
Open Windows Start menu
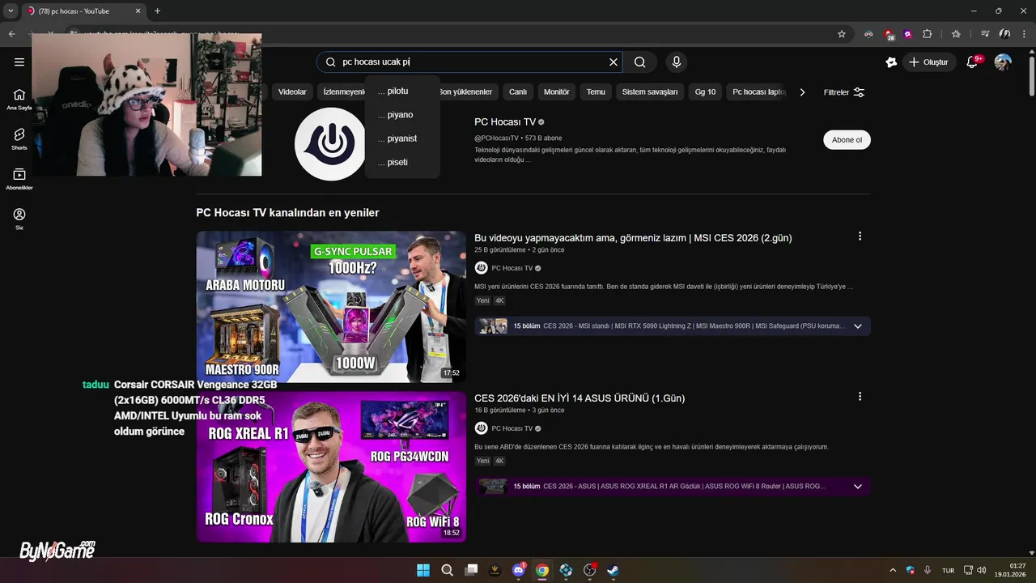(423, 570)
